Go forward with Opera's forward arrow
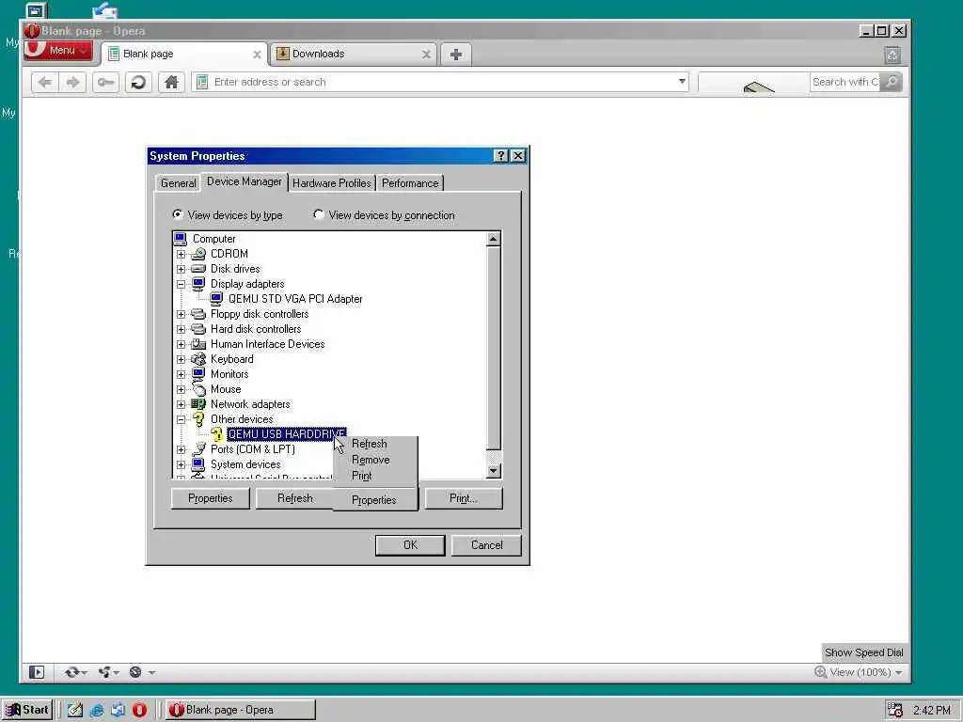963x722 pixels. [x=73, y=83]
